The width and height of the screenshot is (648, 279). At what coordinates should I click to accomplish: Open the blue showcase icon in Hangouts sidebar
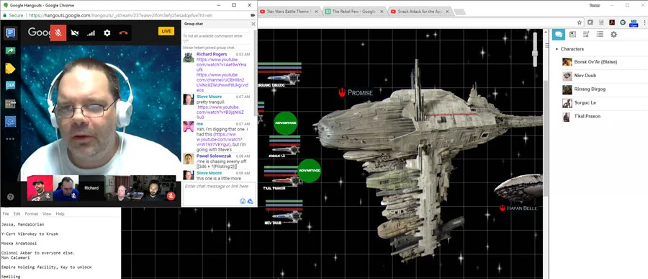pyautogui.click(x=10, y=121)
